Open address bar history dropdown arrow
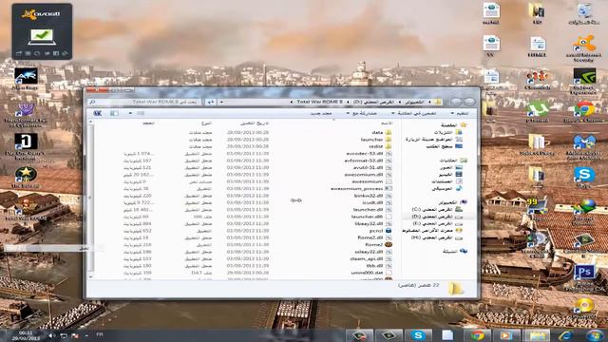The width and height of the screenshot is (608, 342). pyautogui.click(x=221, y=102)
